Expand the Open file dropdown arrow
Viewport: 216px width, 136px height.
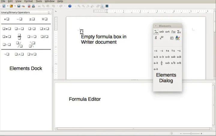click(x=15, y=6)
